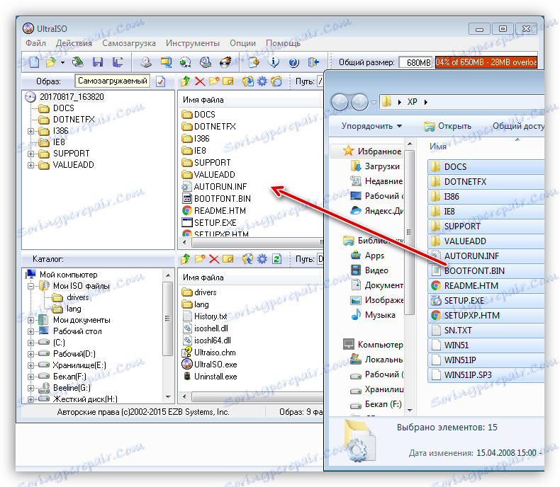Click the Rename icon in image pane toolbar

click(x=228, y=81)
